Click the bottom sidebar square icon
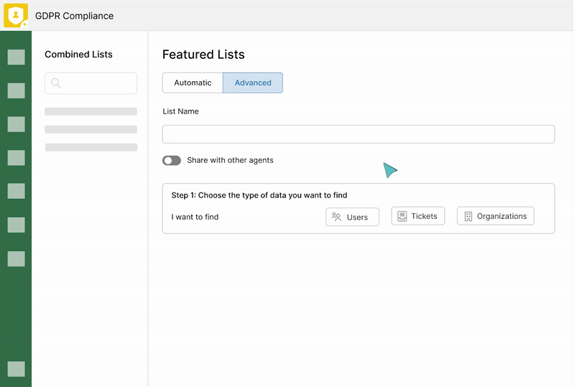The image size is (574, 387). (16, 369)
